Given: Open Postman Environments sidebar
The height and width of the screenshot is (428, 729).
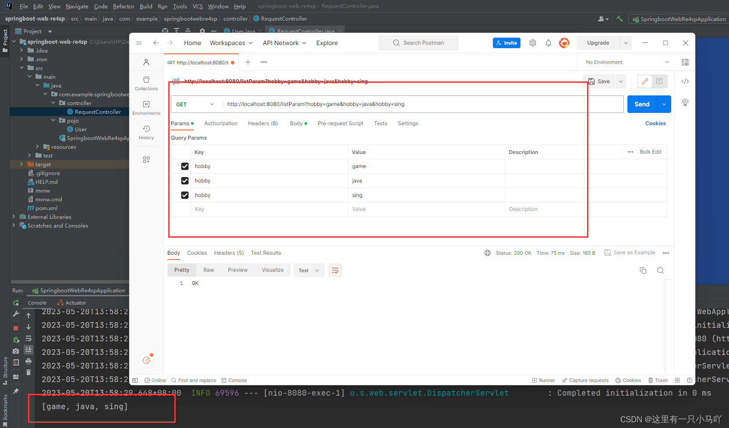Looking at the screenshot, I should tap(146, 108).
